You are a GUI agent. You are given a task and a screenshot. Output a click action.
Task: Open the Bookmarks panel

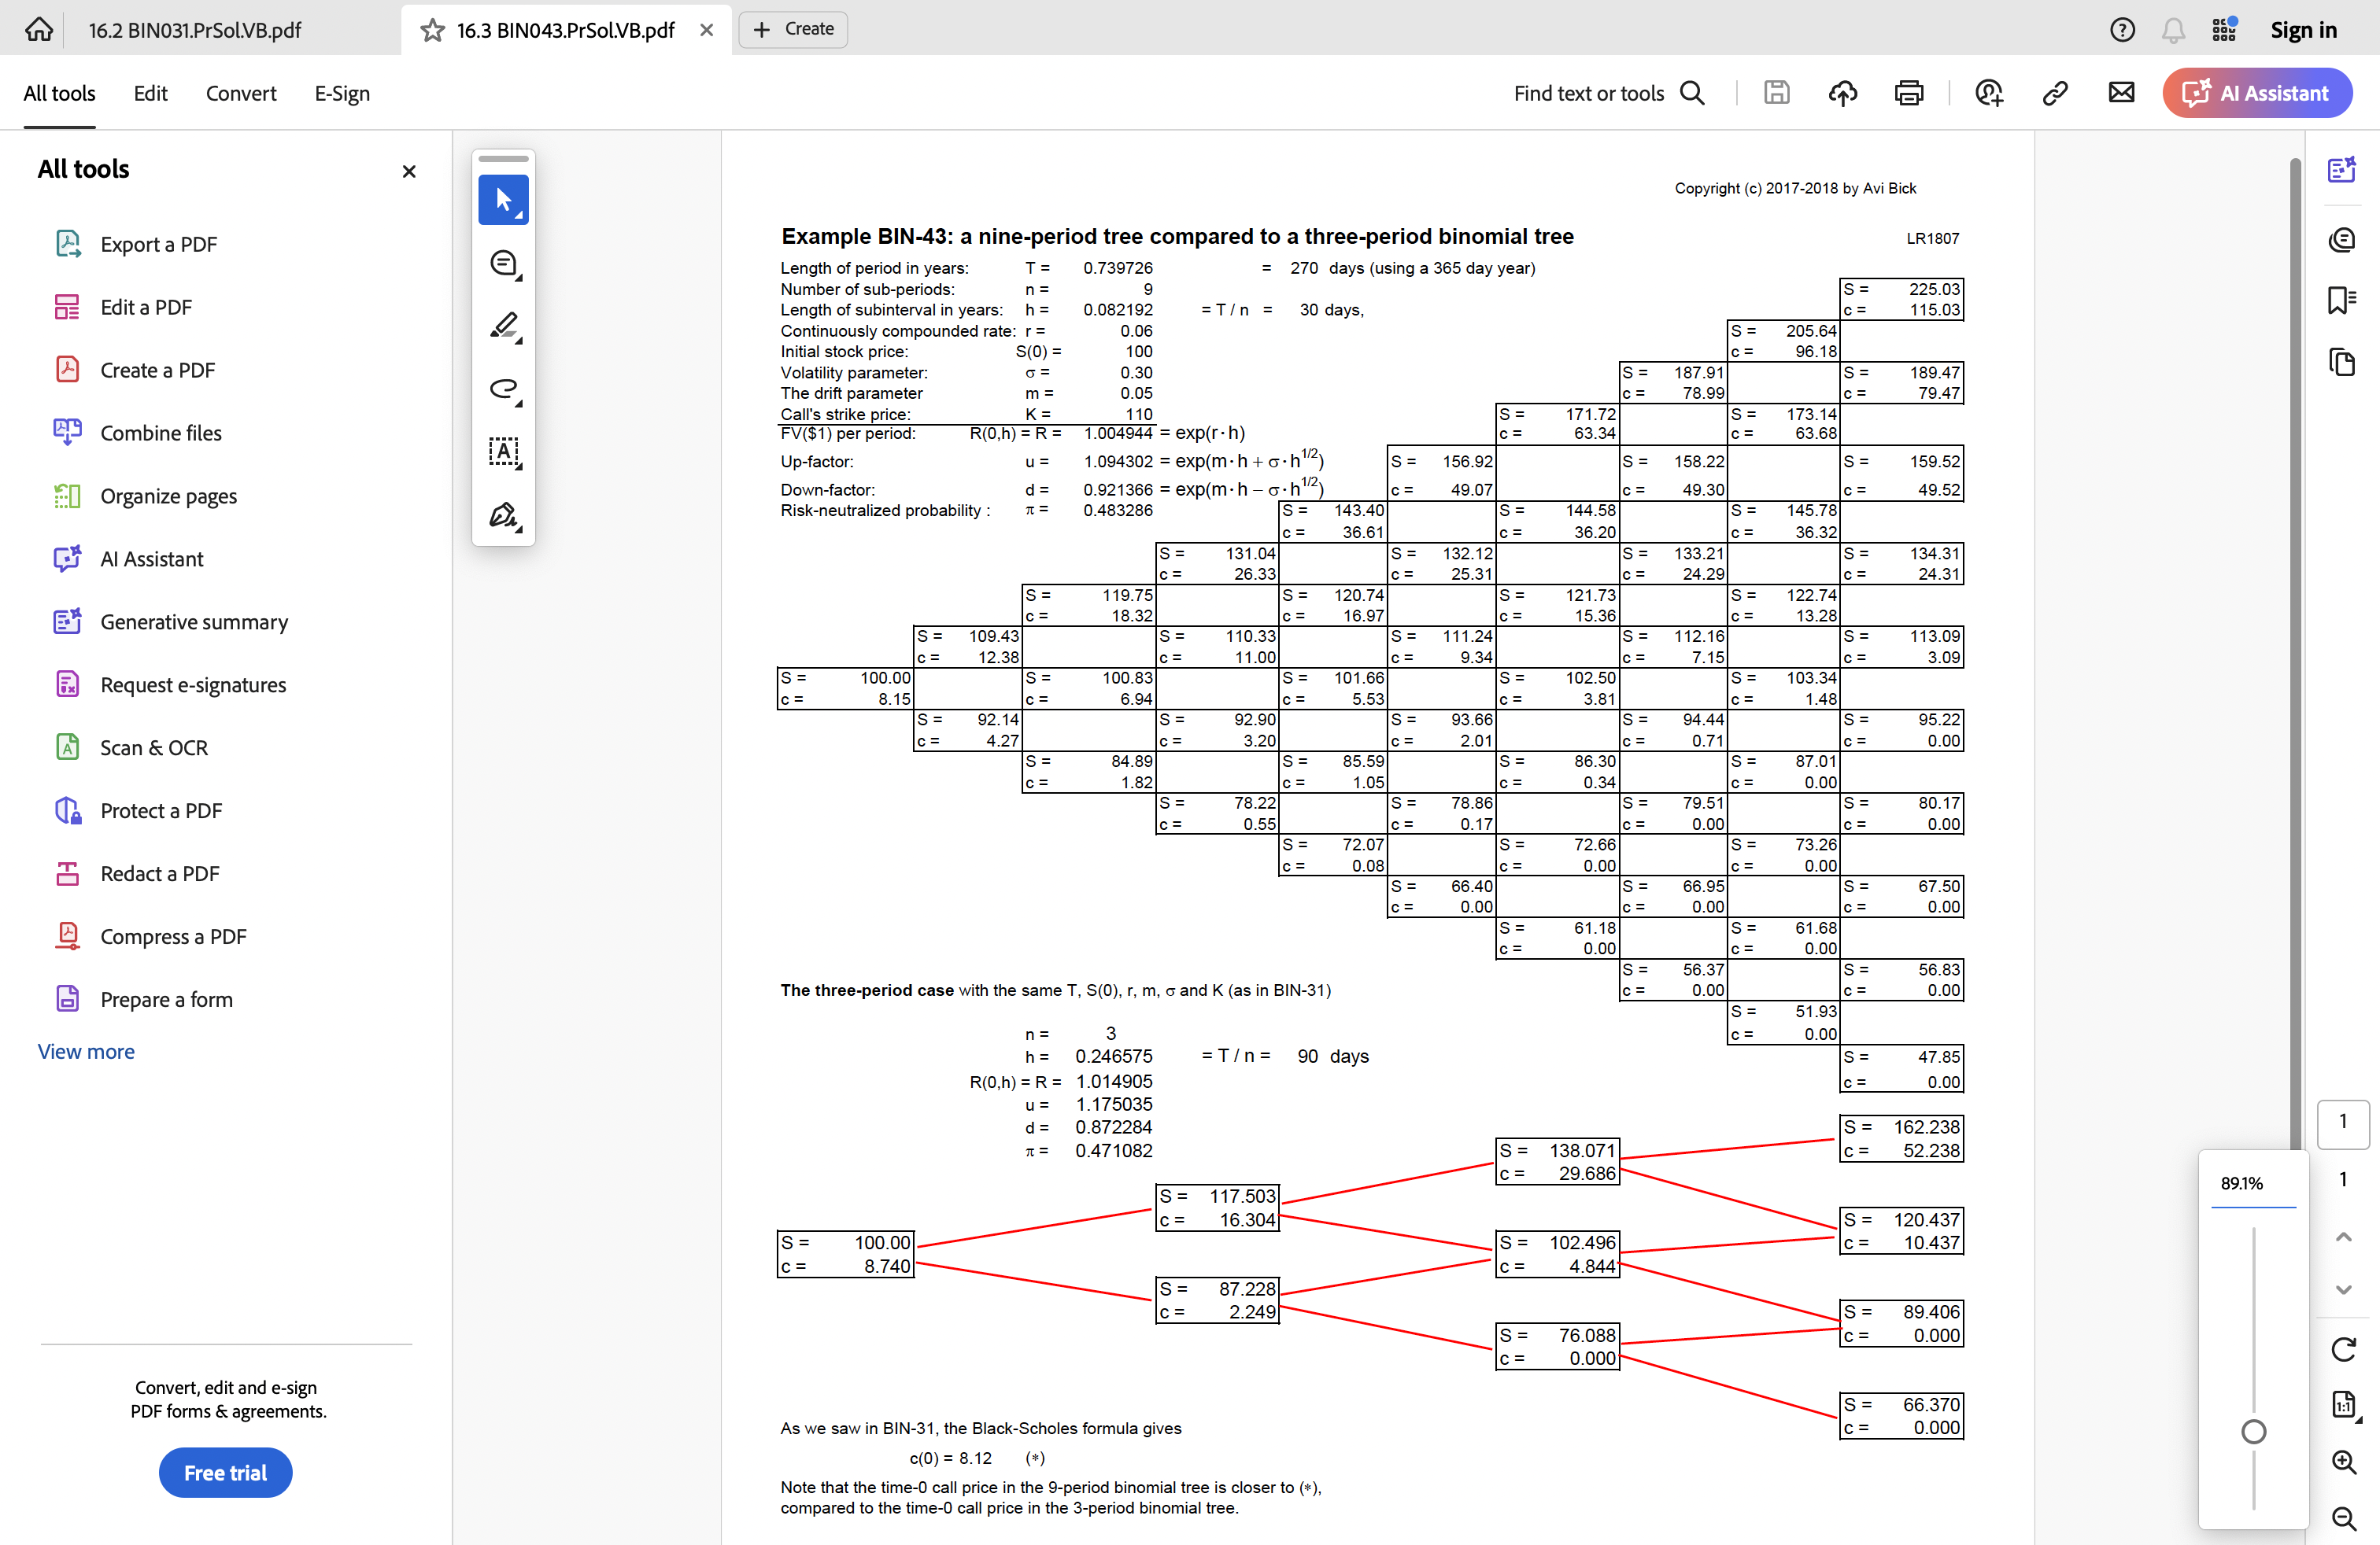coord(2343,301)
